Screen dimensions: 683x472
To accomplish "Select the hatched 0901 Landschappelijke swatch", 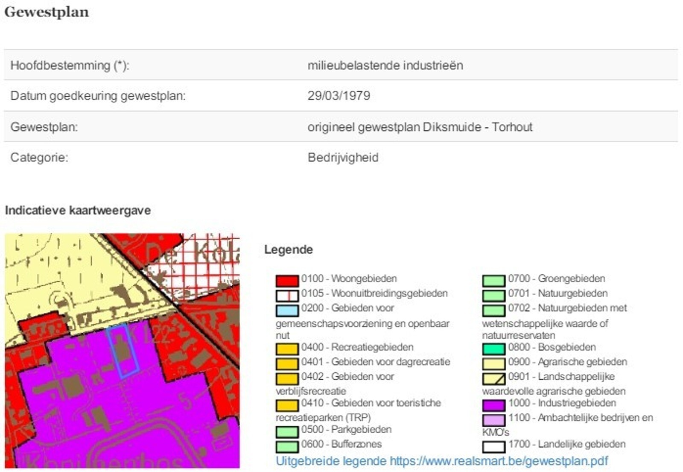I will (493, 378).
